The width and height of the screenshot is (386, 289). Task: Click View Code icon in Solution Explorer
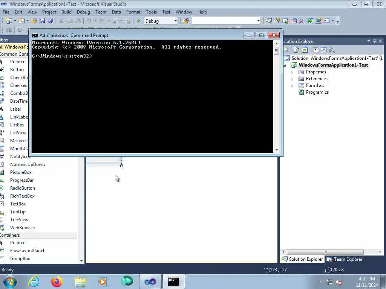(316, 50)
